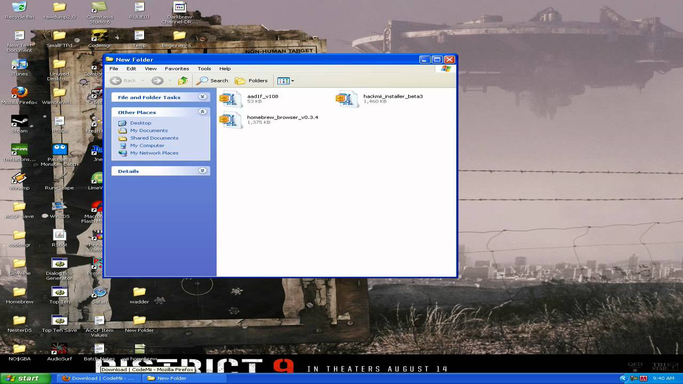This screenshot has width=683, height=384.
Task: Open the Back history dropdown arrow
Action: (142, 81)
